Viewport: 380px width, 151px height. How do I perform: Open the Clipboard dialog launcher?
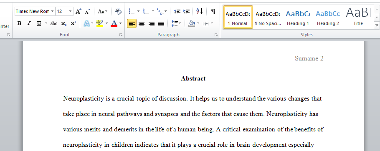(9, 35)
